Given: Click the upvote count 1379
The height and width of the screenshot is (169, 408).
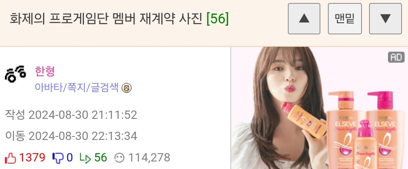Looking at the screenshot, I should coord(32,158).
